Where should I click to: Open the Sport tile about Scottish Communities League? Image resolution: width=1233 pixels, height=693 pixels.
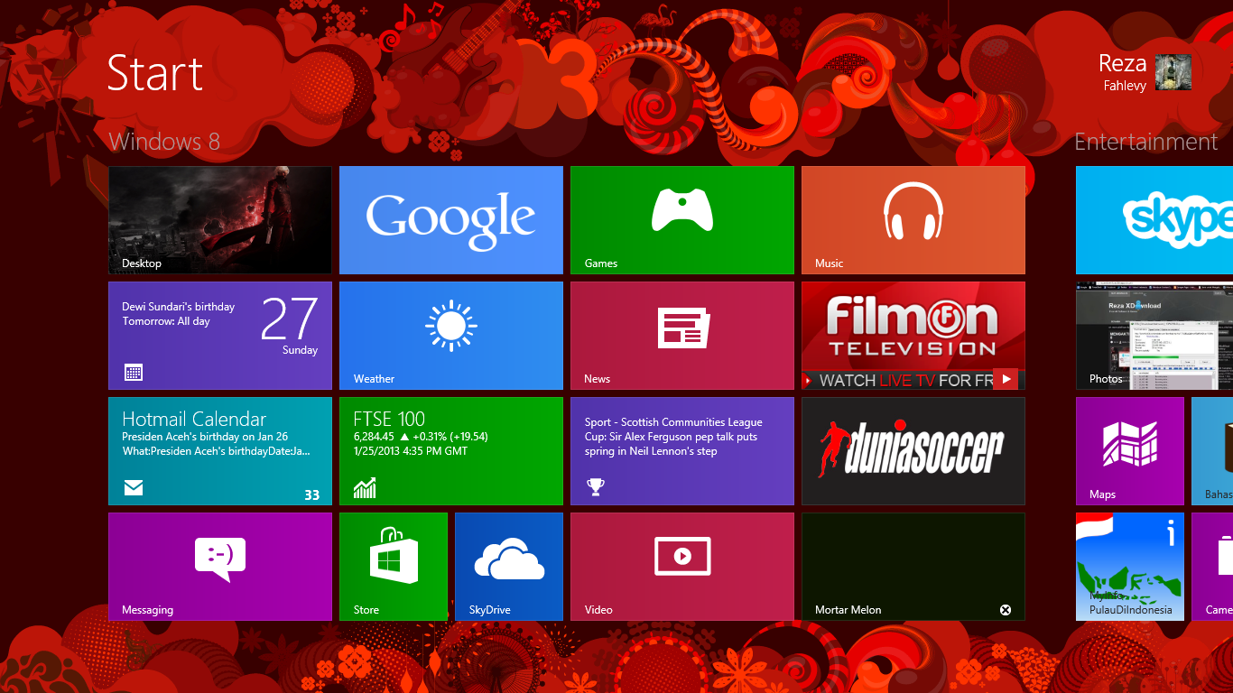pyautogui.click(x=682, y=451)
